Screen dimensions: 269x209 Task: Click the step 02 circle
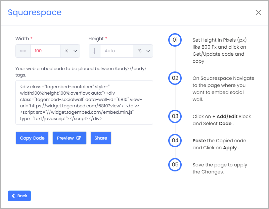tap(175, 78)
